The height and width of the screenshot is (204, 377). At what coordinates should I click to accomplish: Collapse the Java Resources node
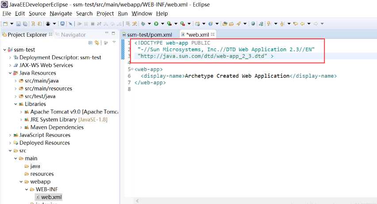[10, 73]
